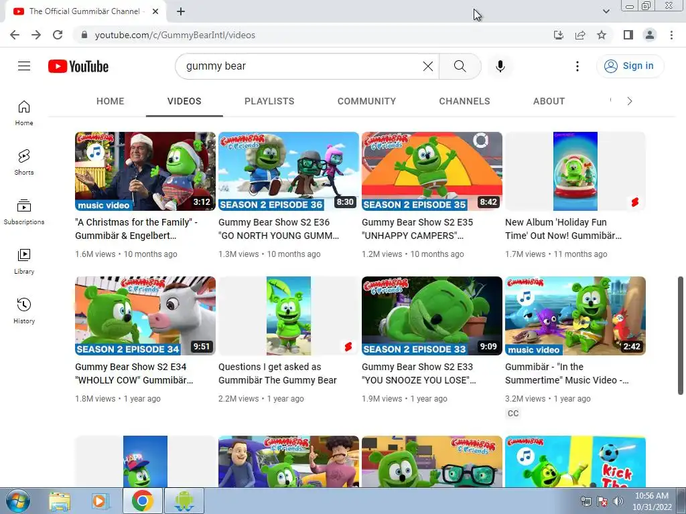Click the Season 2 Episode 35 thumbnail
The image size is (686, 514).
click(x=432, y=171)
